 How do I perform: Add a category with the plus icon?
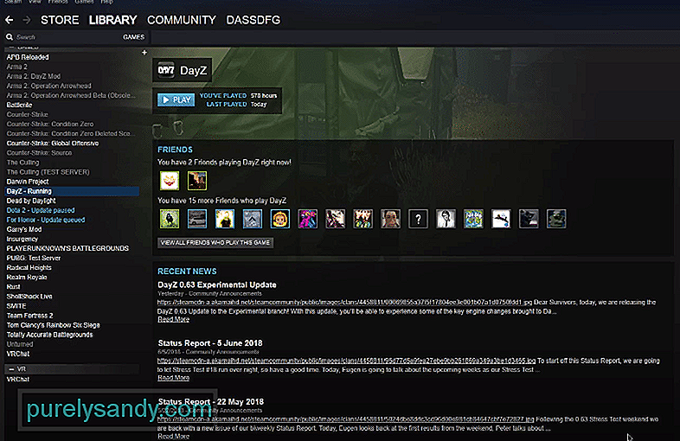(144, 53)
